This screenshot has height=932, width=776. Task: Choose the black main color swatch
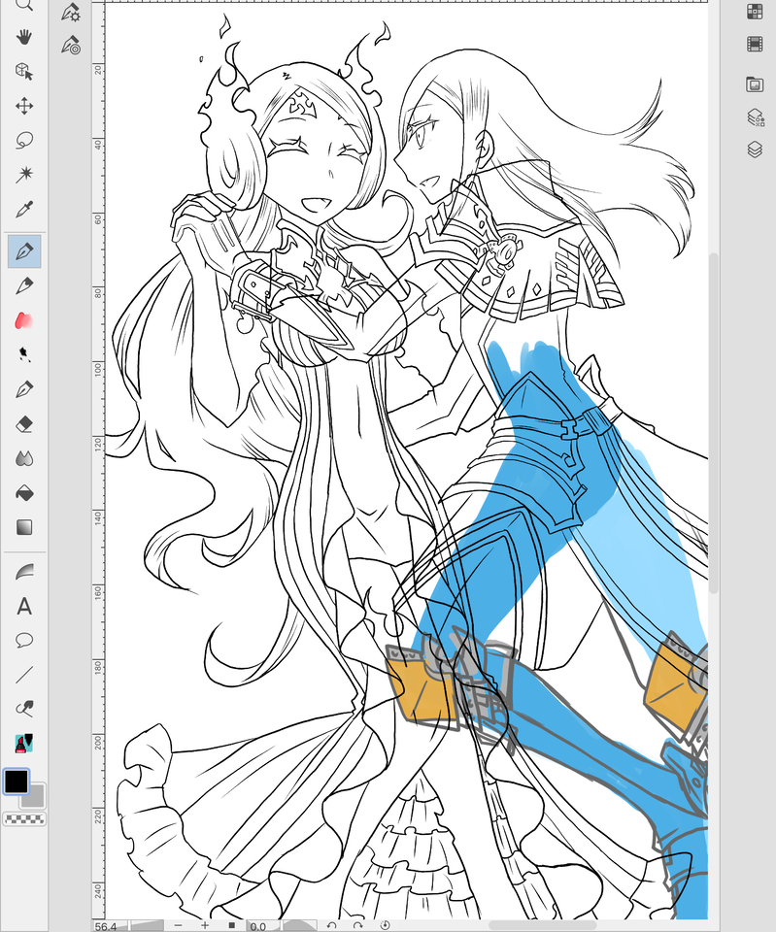17,782
